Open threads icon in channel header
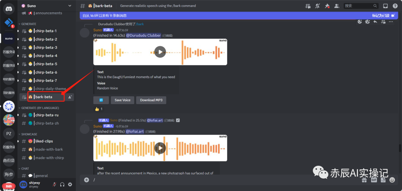 coord(308,6)
